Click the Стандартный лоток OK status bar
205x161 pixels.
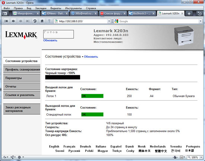tap(92, 114)
